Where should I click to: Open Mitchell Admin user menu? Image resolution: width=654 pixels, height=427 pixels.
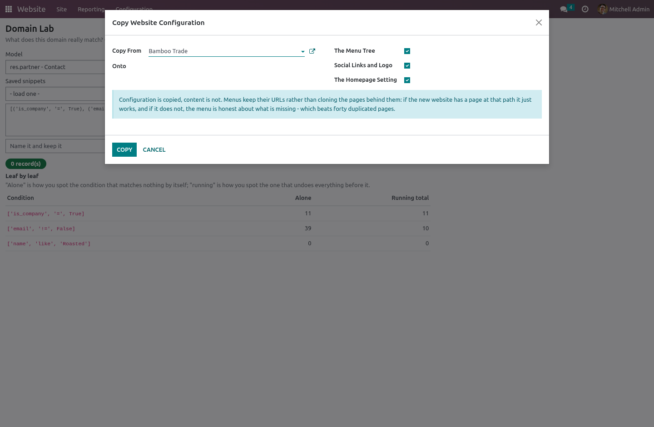click(x=624, y=9)
